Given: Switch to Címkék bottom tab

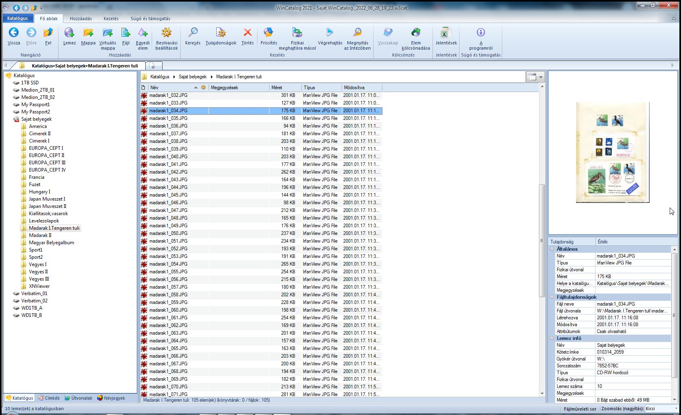Looking at the screenshot, I should click(49, 398).
